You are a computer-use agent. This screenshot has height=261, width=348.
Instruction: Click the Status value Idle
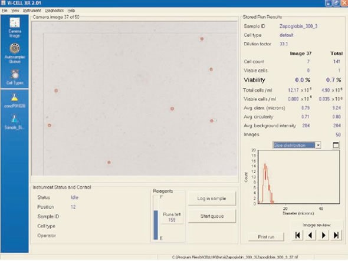(x=74, y=197)
